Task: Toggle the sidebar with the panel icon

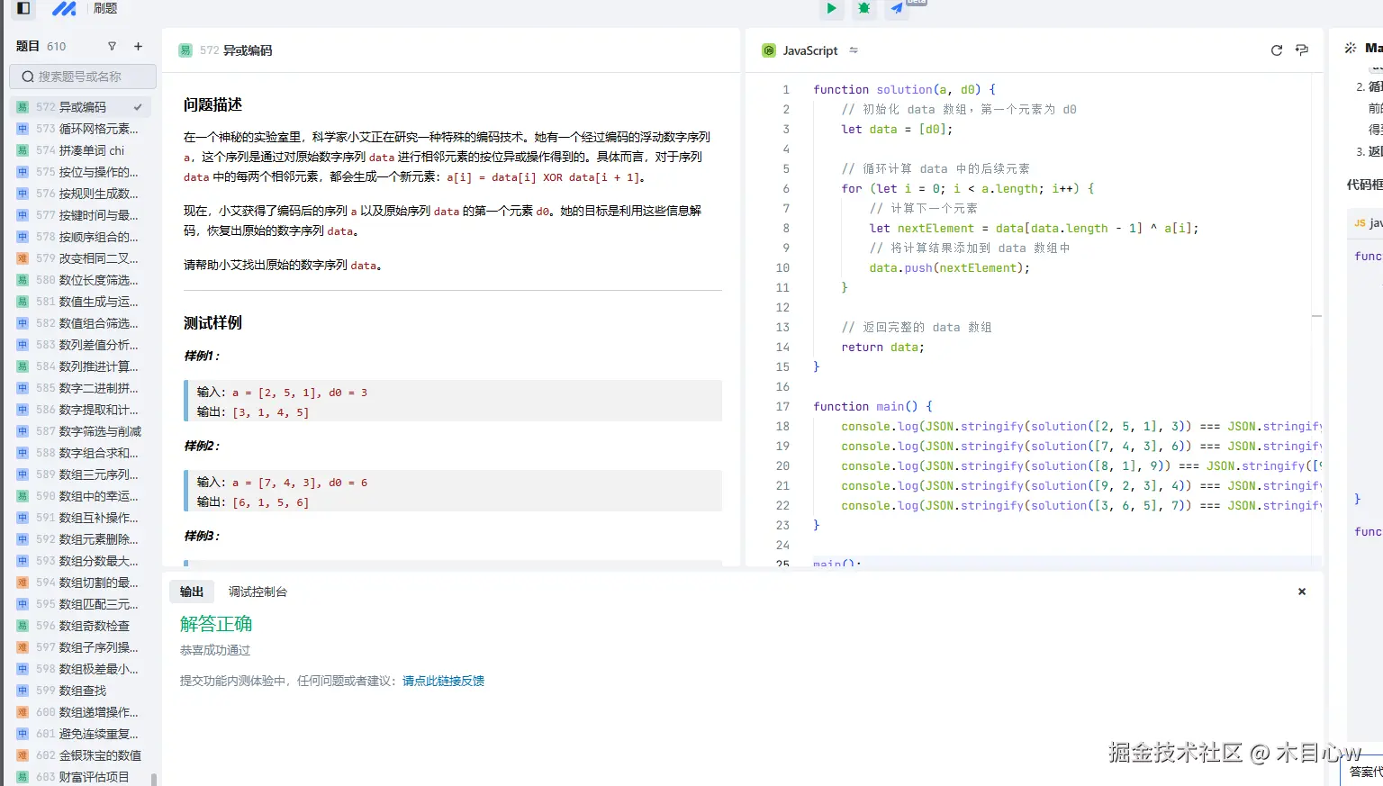Action: (22, 9)
